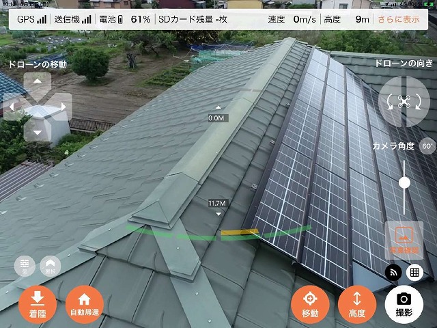
Task: Tap the 61% battery percentage
Action: tap(141, 20)
